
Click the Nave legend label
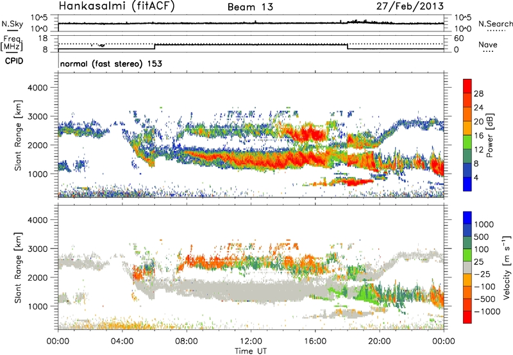pos(488,45)
